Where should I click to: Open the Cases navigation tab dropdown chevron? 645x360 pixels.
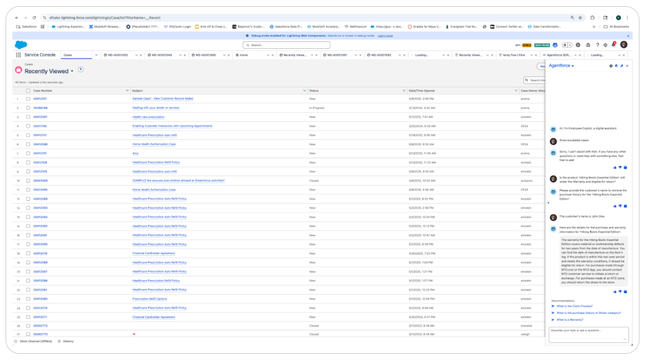(x=95, y=54)
